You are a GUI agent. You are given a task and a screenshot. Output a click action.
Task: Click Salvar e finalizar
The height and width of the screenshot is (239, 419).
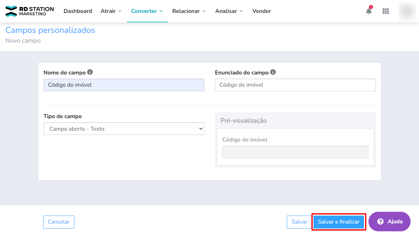tap(338, 222)
